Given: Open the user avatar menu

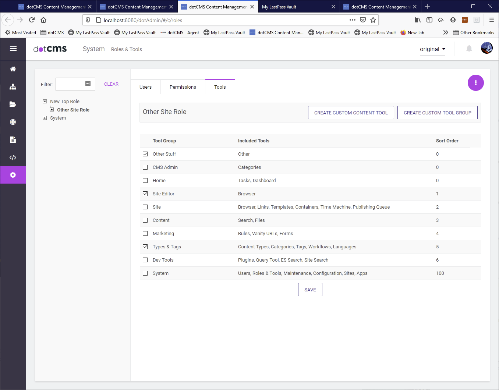Looking at the screenshot, I should click(x=486, y=48).
